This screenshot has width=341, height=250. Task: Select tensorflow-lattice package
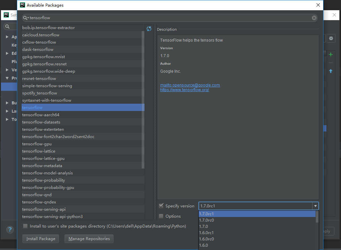83,151
